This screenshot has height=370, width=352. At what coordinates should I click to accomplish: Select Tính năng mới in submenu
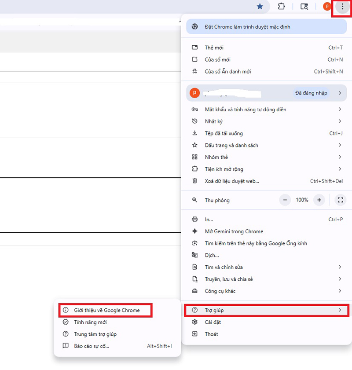point(117,322)
